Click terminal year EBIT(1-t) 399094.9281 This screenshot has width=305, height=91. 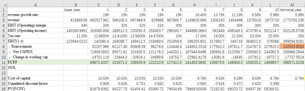coord(292,41)
